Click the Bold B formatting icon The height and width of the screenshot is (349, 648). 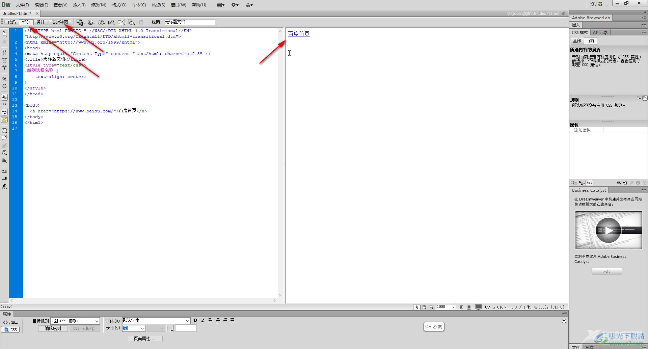pos(195,320)
